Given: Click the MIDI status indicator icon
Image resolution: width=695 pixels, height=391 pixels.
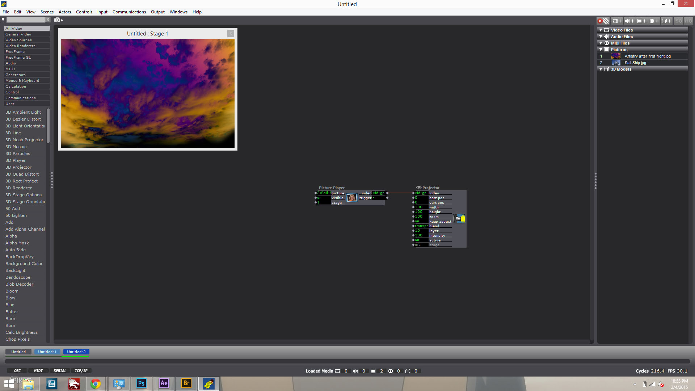Looking at the screenshot, I should tap(38, 370).
